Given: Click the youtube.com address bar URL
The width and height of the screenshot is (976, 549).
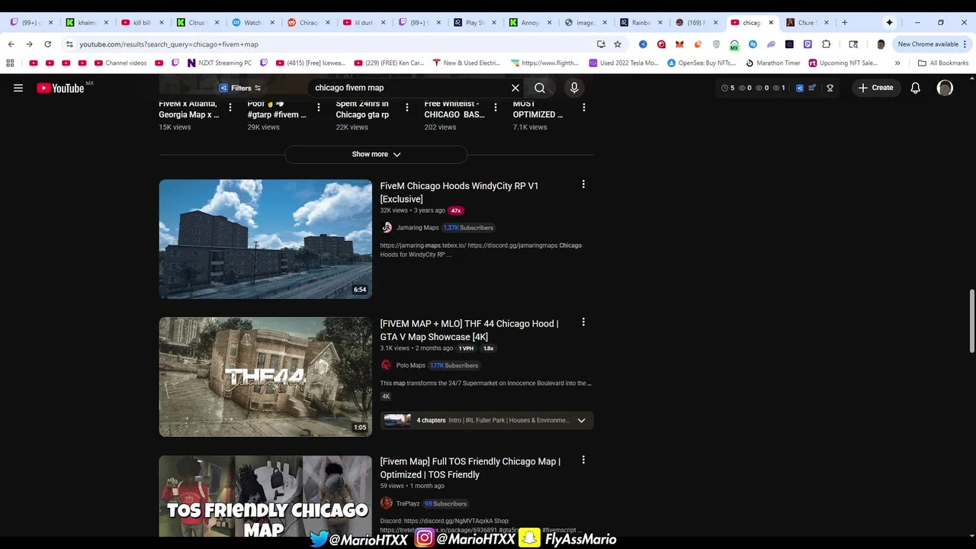Looking at the screenshot, I should (x=169, y=44).
